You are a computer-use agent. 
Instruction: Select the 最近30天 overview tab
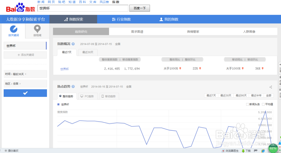[x=88, y=52]
